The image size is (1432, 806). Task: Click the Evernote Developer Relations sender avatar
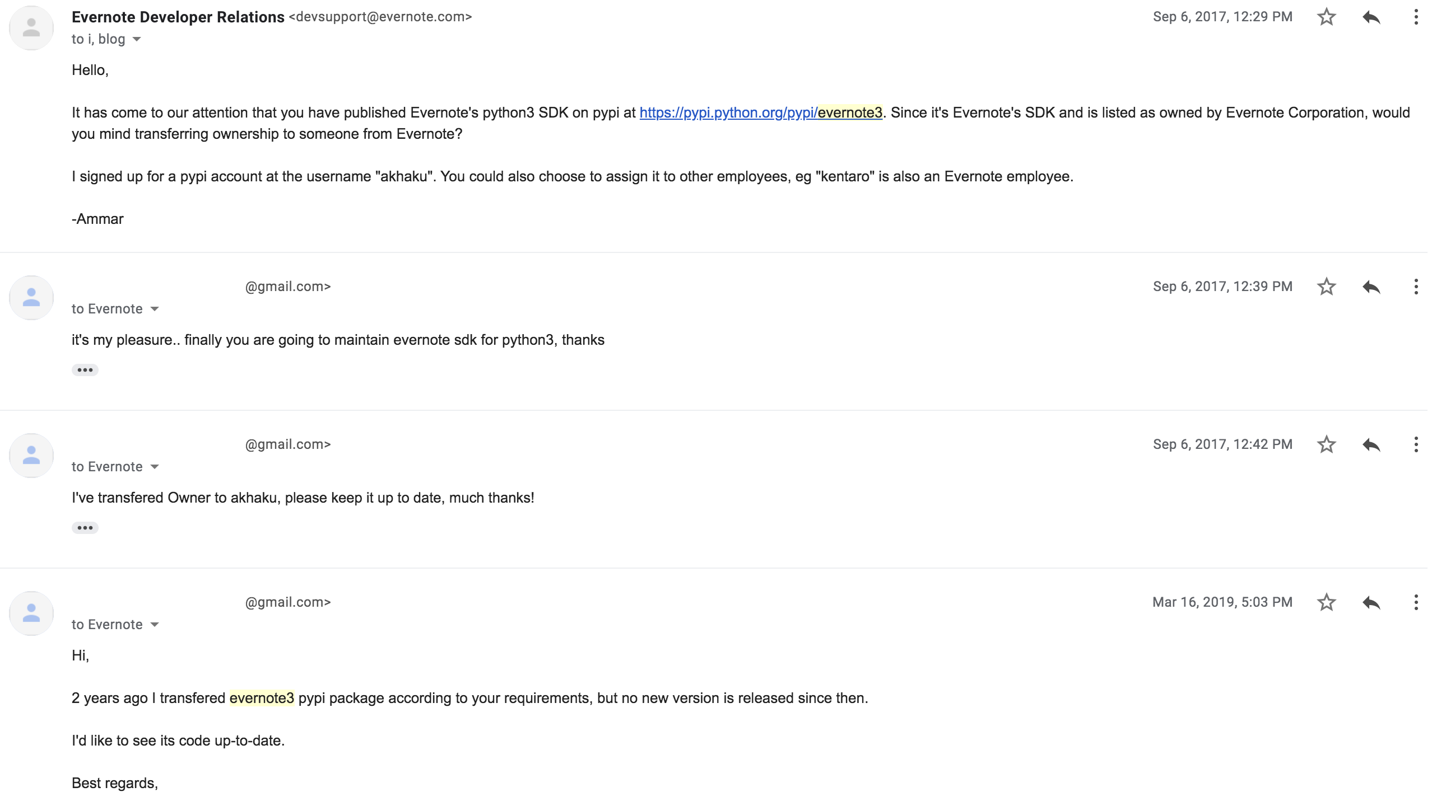(x=31, y=28)
